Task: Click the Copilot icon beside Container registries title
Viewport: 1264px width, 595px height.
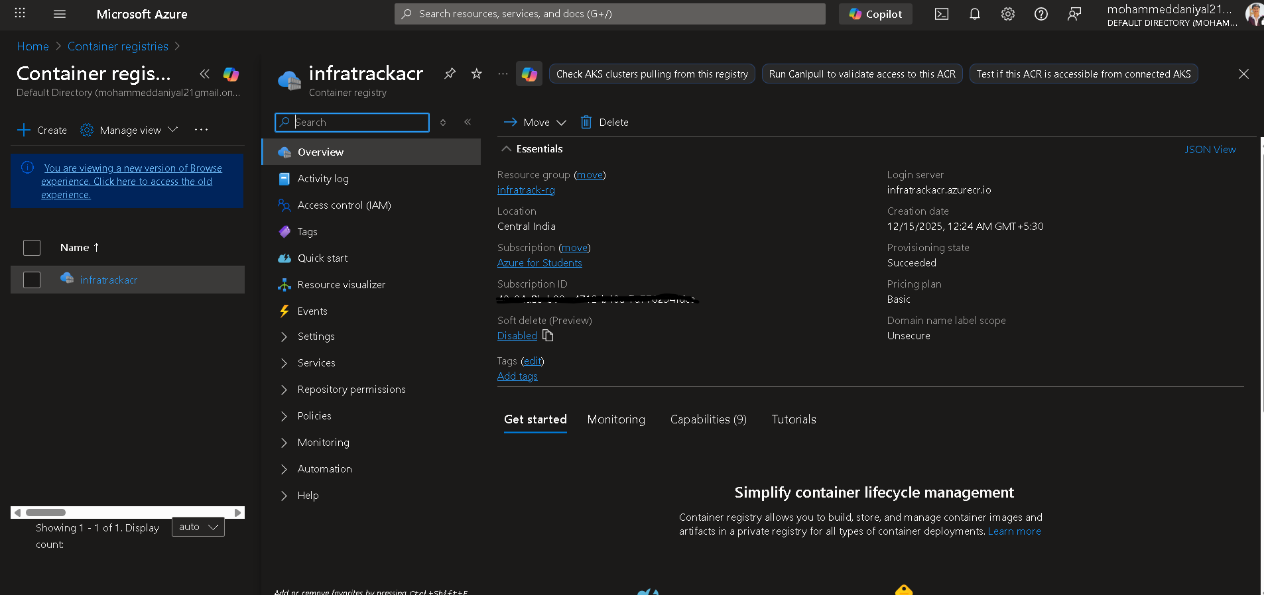Action: 231,74
